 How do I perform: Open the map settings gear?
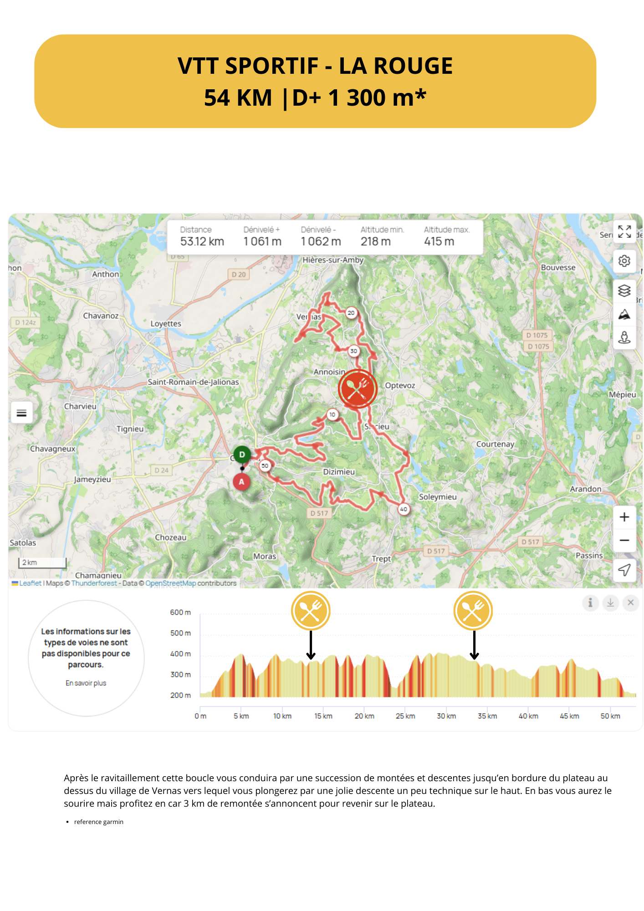tap(624, 261)
